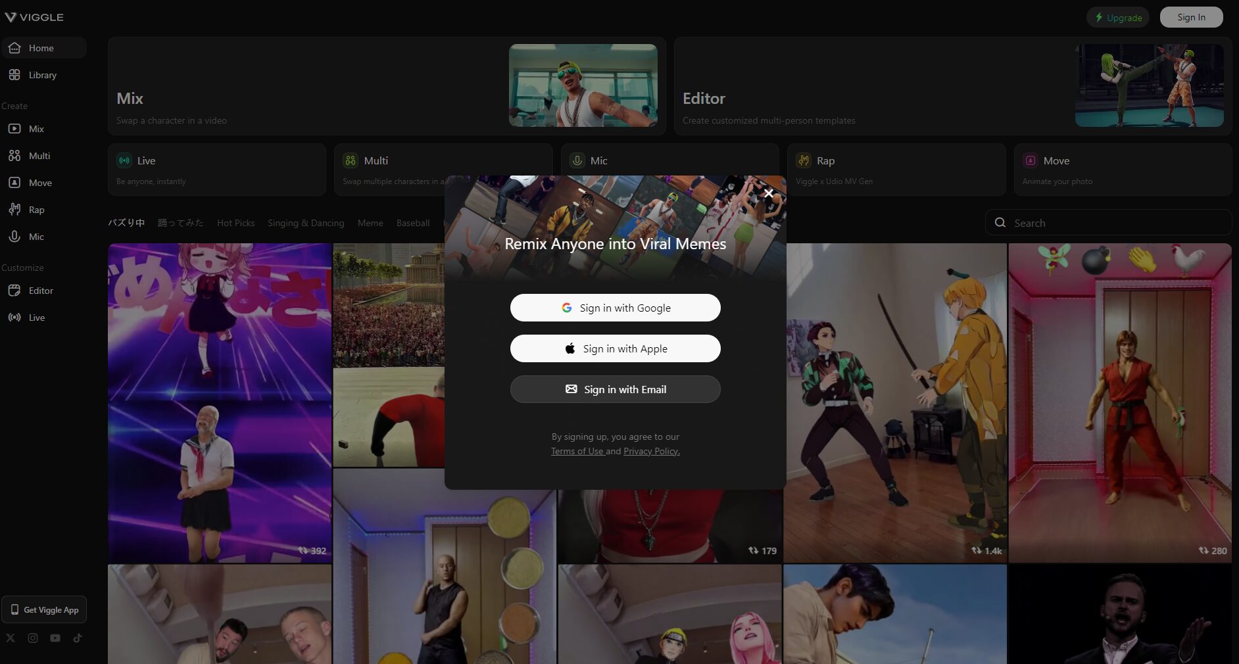Select the Hot Picks tab
Screen dimensions: 1239x664
(x=235, y=223)
